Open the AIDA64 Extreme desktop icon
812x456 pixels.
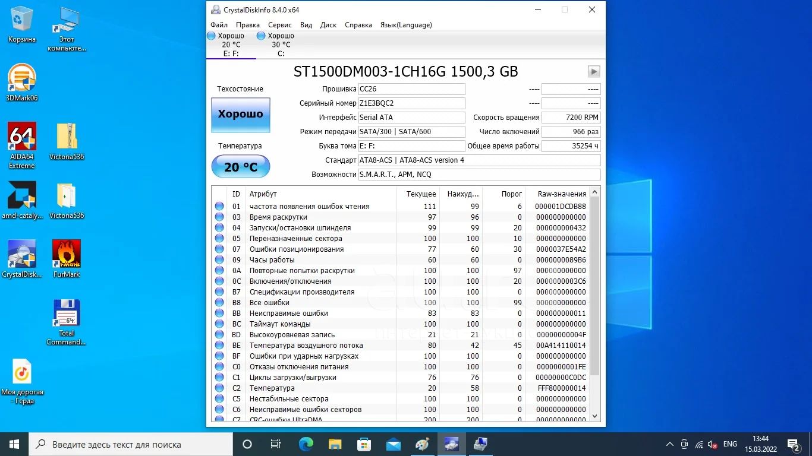[22, 137]
